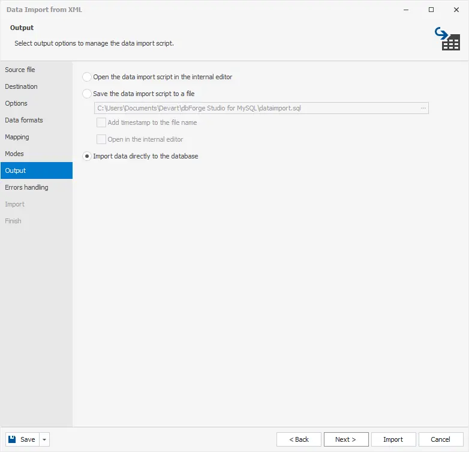Navigate to Data formats page
Image resolution: width=469 pixels, height=452 pixels.
[24, 120]
